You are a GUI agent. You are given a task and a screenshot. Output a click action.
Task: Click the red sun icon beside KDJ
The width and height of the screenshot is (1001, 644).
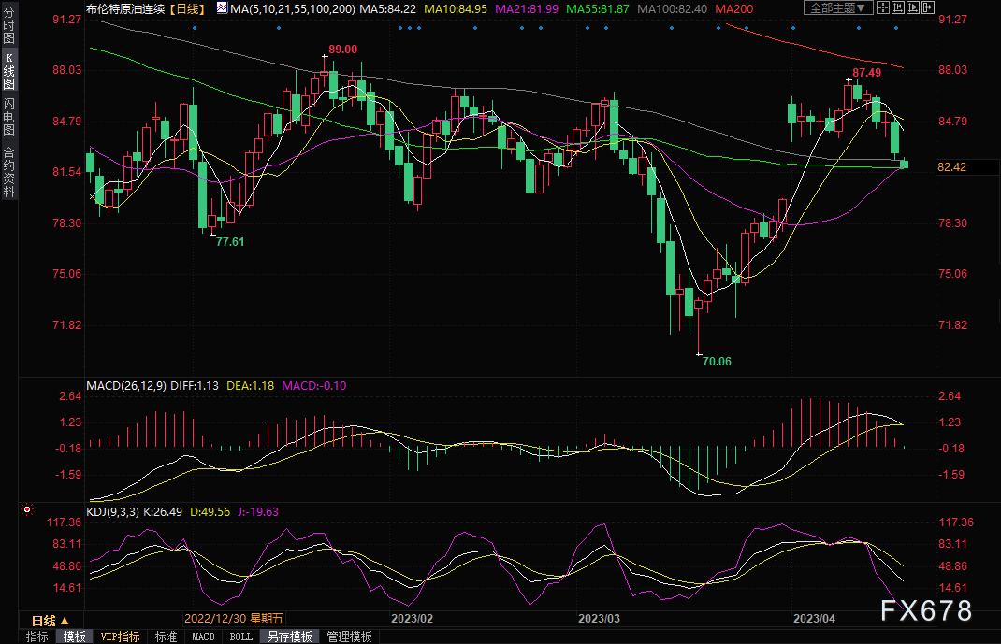coord(27,509)
